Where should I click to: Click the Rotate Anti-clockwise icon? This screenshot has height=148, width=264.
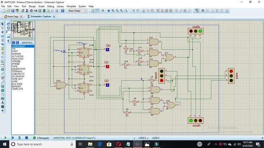8,28
